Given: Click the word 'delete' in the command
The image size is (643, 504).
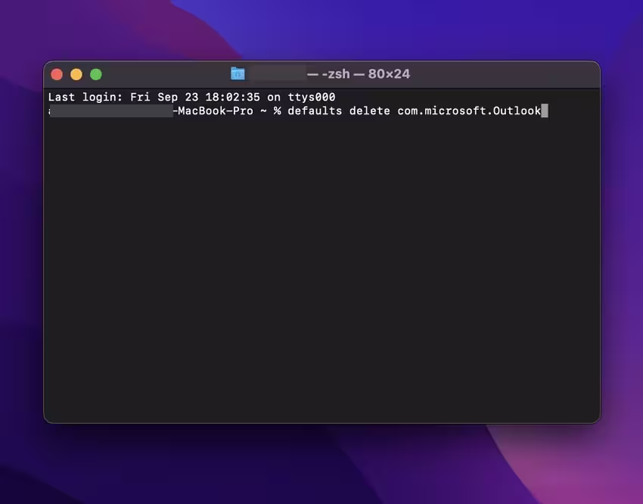Looking at the screenshot, I should (x=369, y=110).
